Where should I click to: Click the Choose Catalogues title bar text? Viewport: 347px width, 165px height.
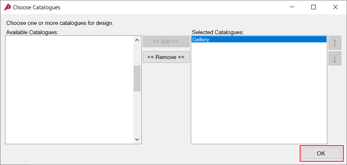36,7
